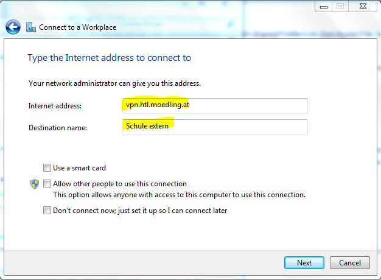
Task: Click the security shield icon
Action: coord(35,184)
